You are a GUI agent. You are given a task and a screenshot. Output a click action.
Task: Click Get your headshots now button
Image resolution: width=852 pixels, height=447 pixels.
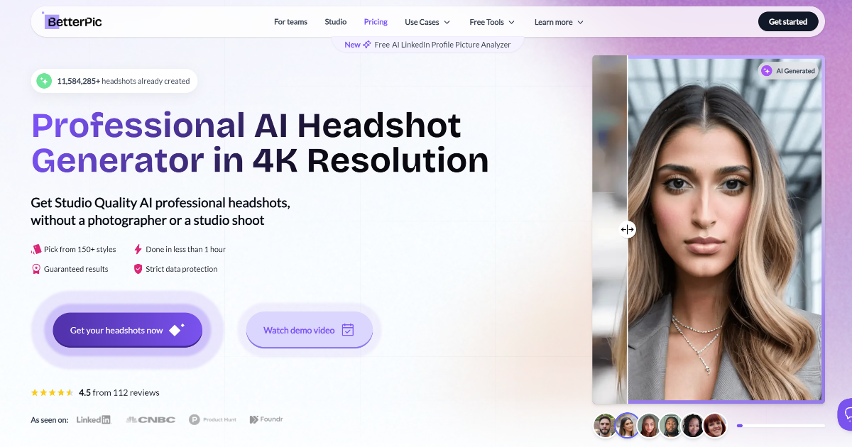coord(128,330)
